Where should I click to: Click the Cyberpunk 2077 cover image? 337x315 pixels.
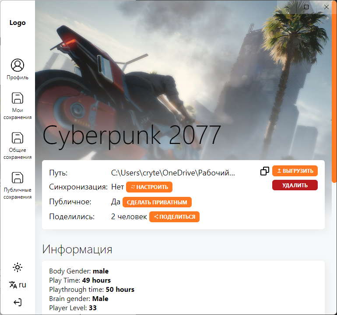tap(186, 80)
